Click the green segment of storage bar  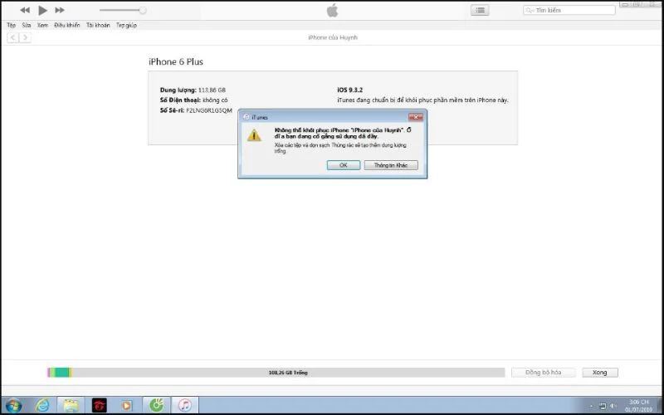tap(61, 372)
